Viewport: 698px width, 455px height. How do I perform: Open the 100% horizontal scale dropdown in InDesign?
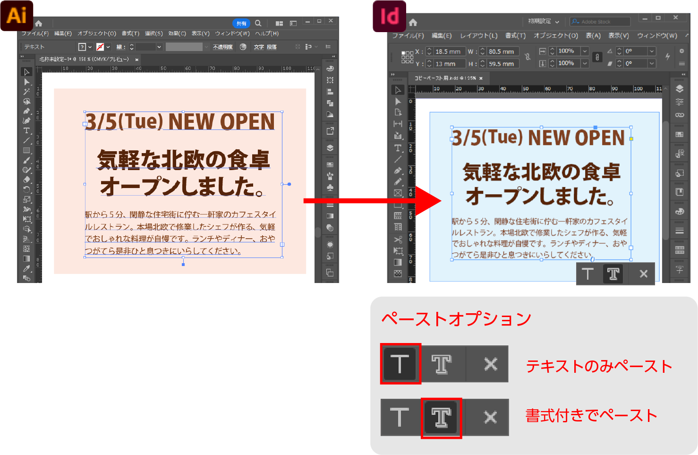coord(585,51)
